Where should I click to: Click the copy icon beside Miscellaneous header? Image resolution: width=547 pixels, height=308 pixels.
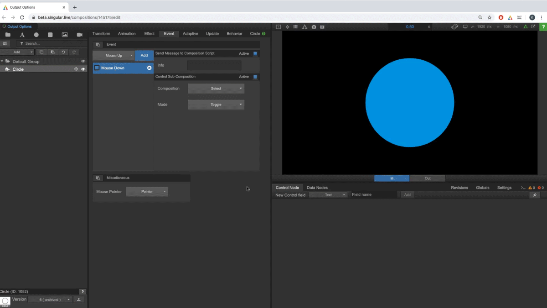tap(98, 178)
